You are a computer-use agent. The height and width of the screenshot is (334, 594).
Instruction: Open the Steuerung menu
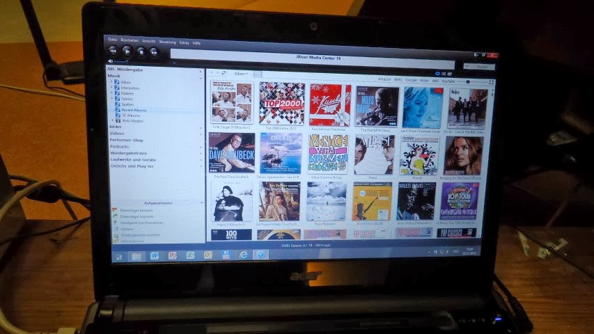pyautogui.click(x=167, y=42)
